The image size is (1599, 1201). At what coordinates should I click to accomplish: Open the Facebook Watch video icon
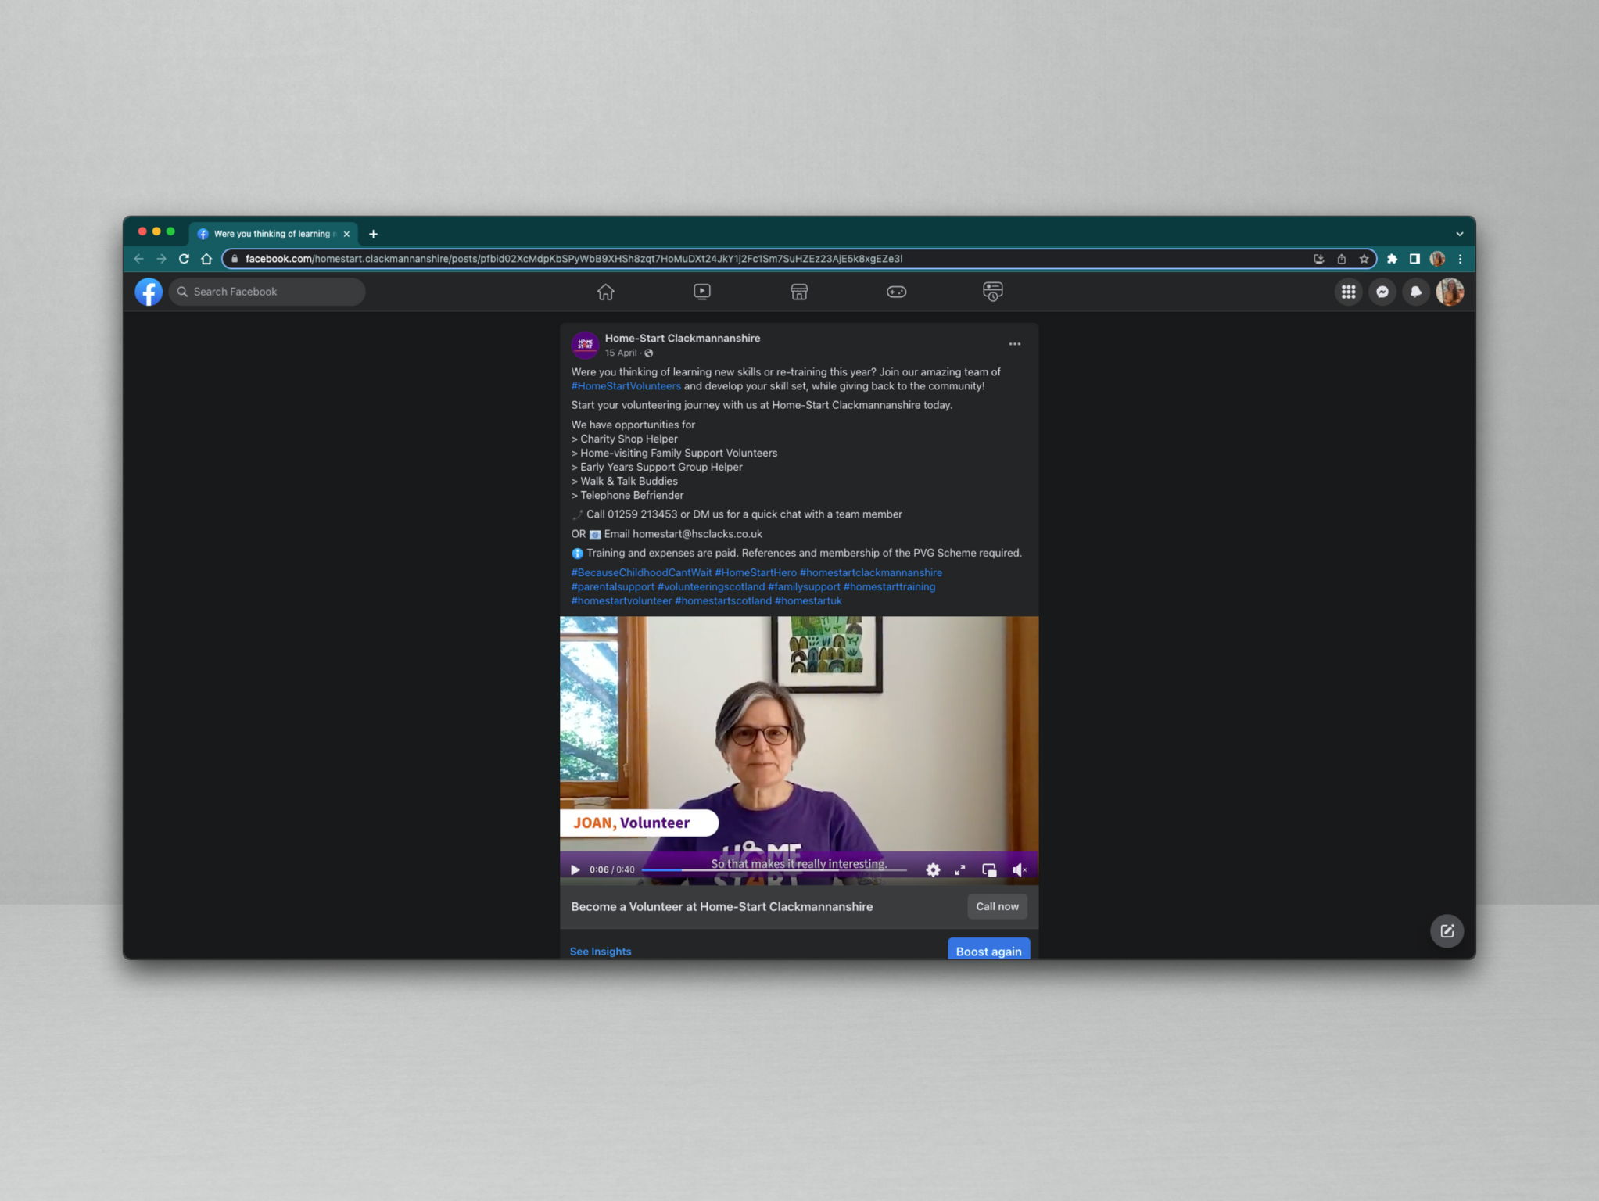(701, 292)
